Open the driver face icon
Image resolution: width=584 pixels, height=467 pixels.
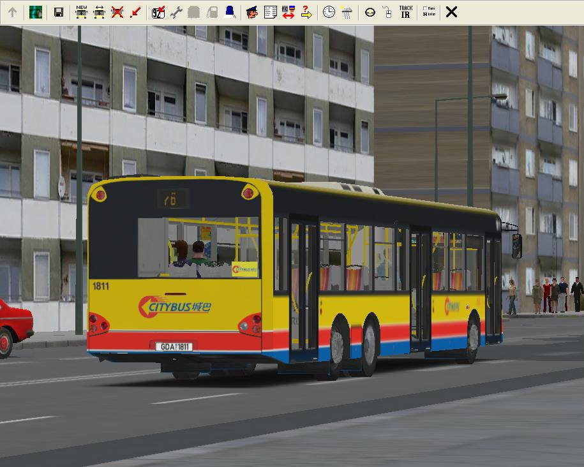tap(252, 12)
